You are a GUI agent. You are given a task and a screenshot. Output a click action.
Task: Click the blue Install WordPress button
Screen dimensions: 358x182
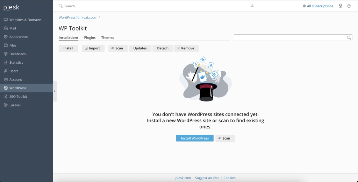[195, 138]
